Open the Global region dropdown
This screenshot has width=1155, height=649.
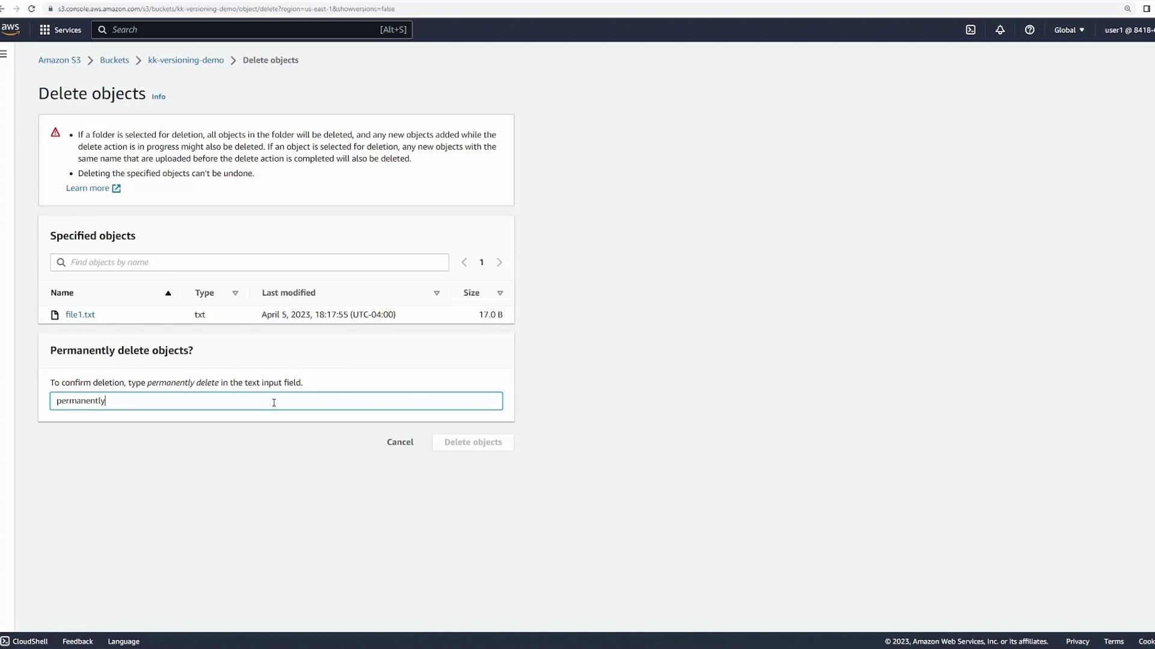(1069, 30)
